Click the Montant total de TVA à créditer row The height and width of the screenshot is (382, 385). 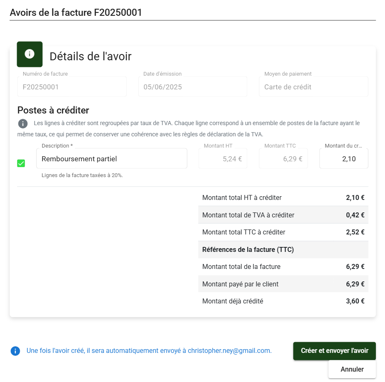(x=283, y=215)
